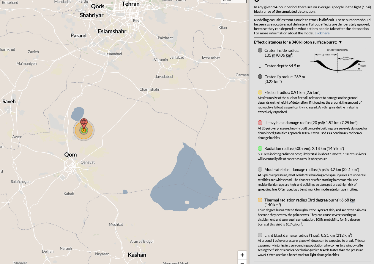Click the Eslamshahr label on map
Image resolution: width=374 pixels, height=264 pixels.
click(112, 31)
